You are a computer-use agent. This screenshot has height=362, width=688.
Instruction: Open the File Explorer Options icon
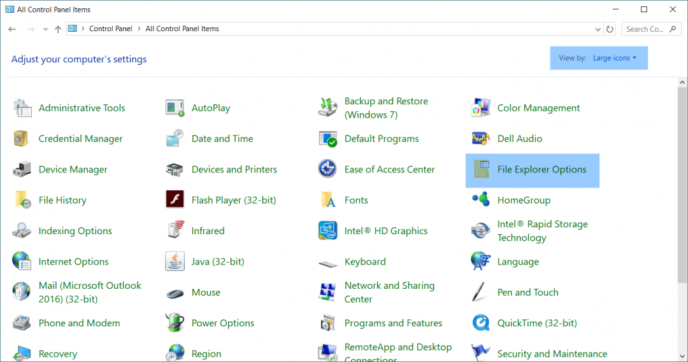[x=482, y=169]
